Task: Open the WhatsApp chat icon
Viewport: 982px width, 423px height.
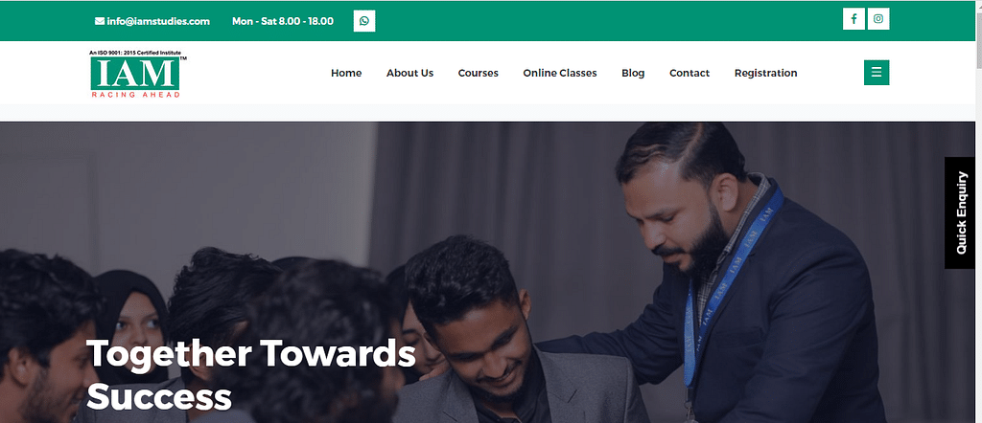Action: 363,21
